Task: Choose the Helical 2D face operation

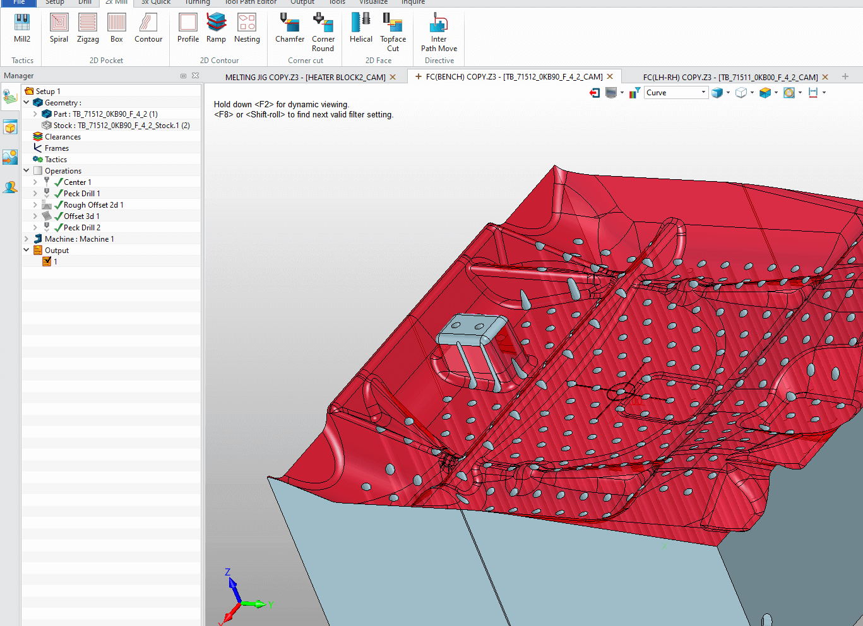Action: point(361,28)
